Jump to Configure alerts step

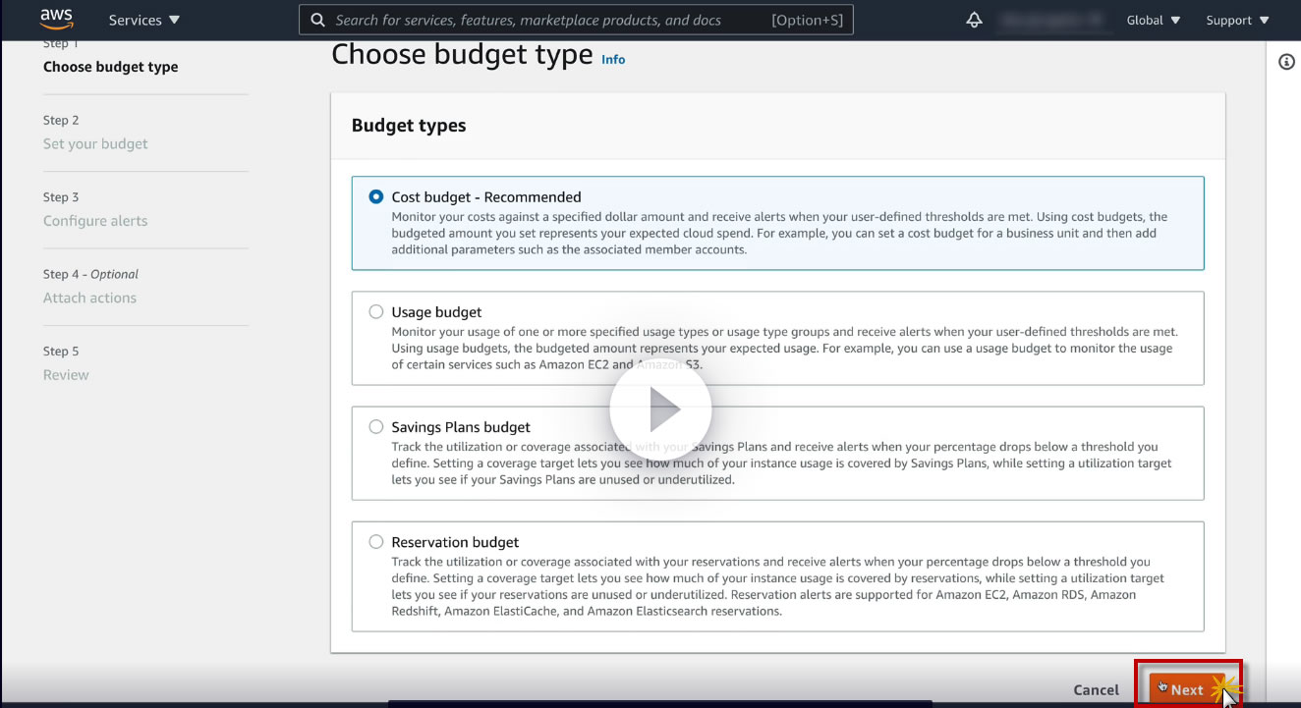click(95, 221)
